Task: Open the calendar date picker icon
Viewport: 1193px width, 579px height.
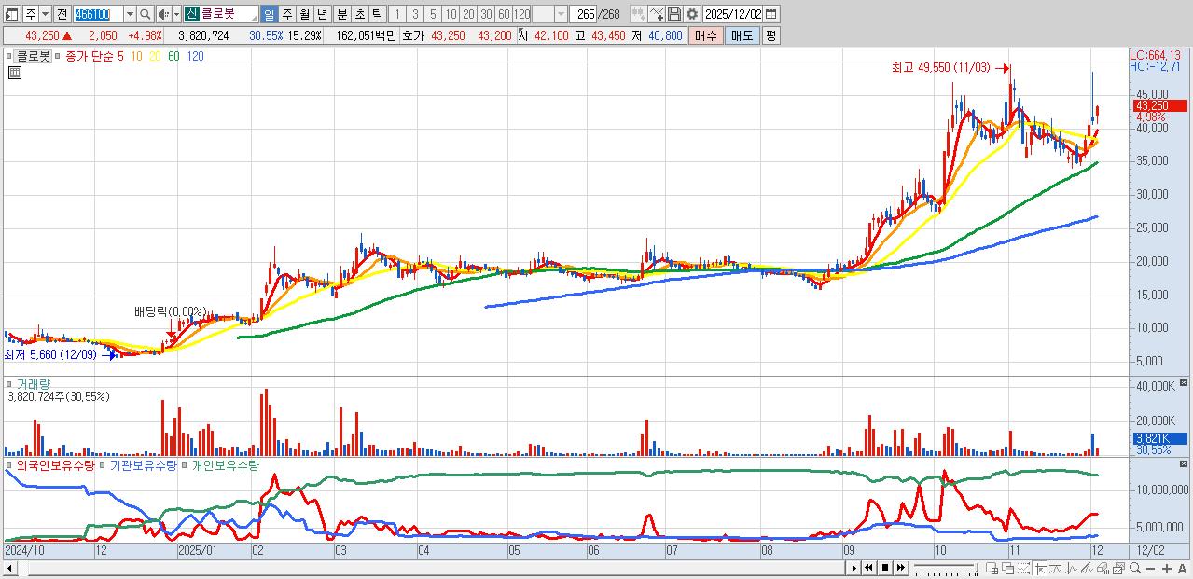Action: coord(770,14)
